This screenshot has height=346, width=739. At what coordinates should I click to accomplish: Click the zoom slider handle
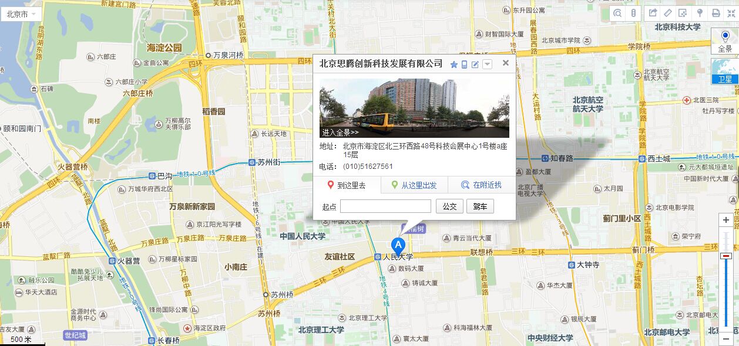727,256
